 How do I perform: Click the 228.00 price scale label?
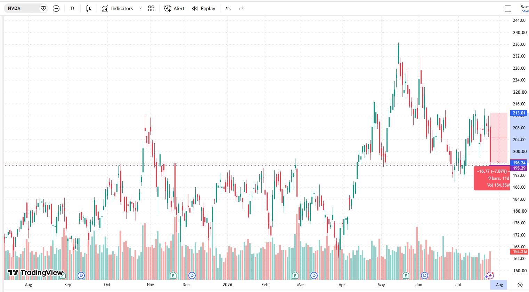pyautogui.click(x=519, y=68)
